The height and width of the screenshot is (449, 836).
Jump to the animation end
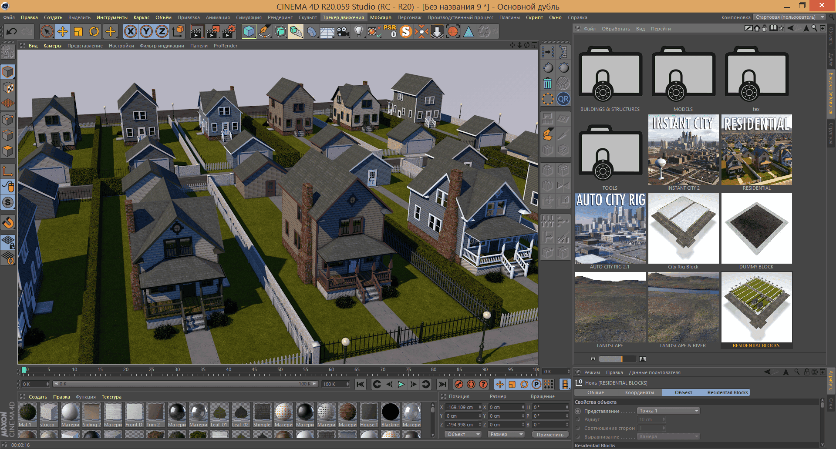coord(442,384)
